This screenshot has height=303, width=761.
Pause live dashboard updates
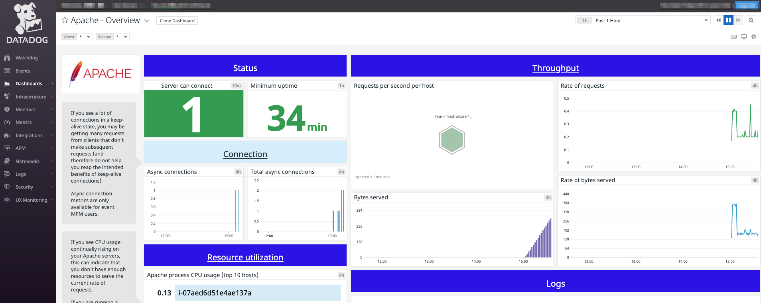[728, 20]
